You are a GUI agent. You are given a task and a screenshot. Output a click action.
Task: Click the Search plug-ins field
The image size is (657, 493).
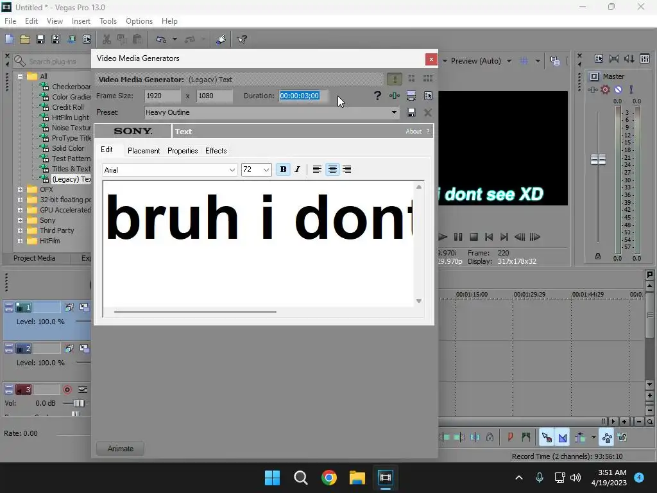[x=53, y=62]
